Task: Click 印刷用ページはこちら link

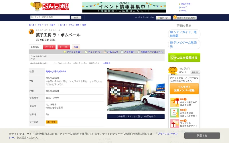Action: click(x=150, y=52)
